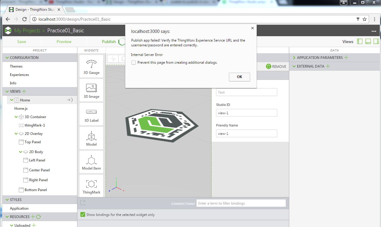
Task: Add a new view with plus icon
Action: click(x=24, y=91)
